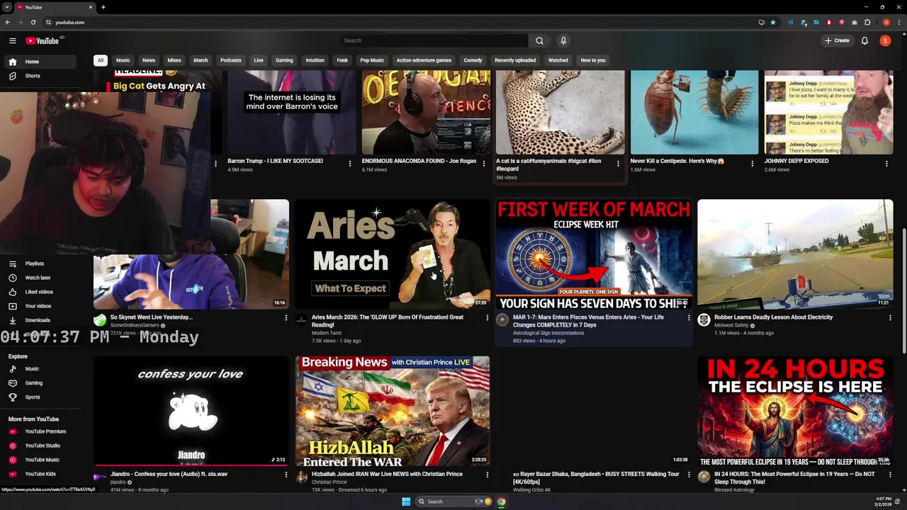The height and width of the screenshot is (510, 907).
Task: Reload the page in browser
Action: [x=33, y=22]
